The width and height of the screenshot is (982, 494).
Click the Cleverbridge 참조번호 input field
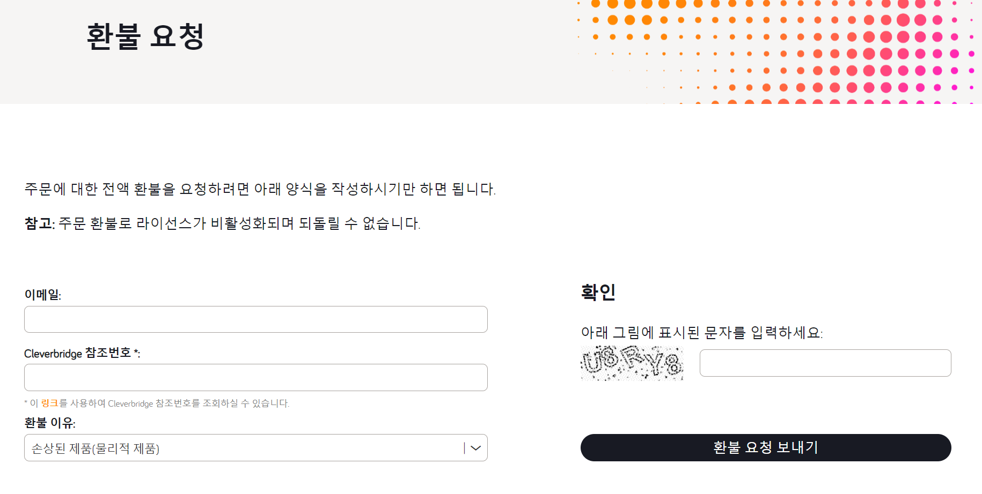[x=255, y=377]
